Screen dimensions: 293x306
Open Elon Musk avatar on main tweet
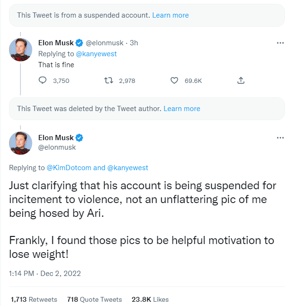tap(21, 142)
